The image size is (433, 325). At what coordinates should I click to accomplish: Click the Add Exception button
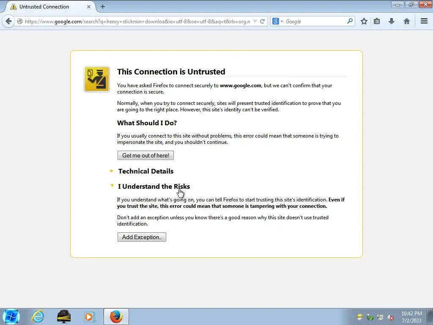pyautogui.click(x=142, y=237)
